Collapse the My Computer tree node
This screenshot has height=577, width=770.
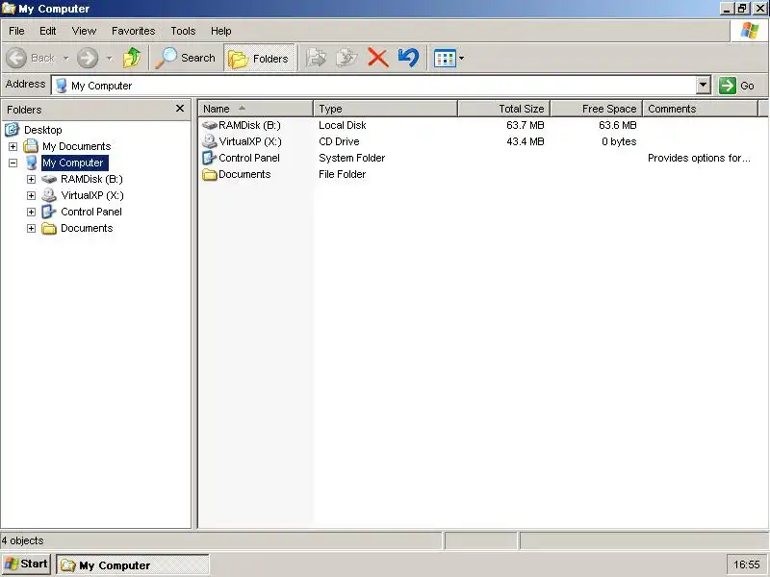click(x=13, y=163)
